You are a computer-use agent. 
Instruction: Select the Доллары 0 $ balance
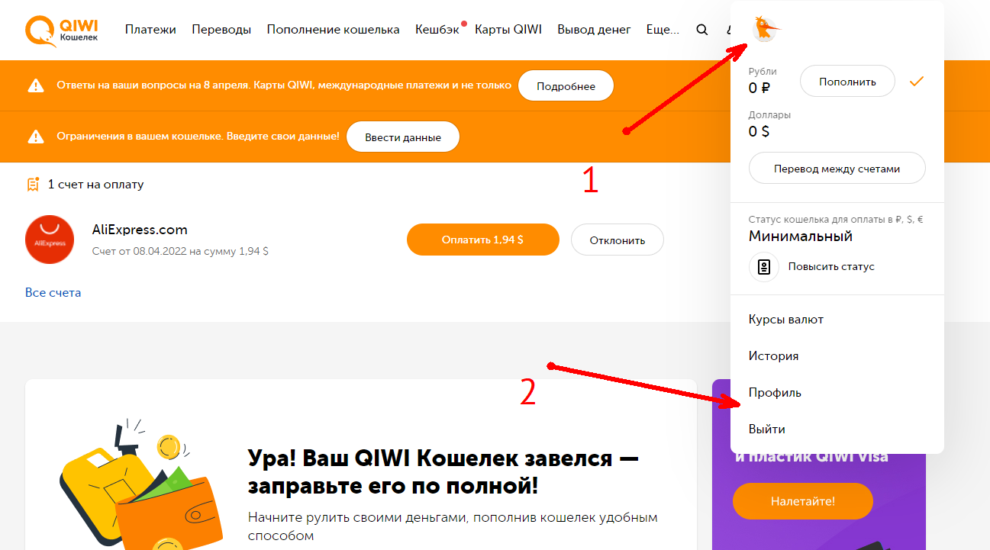[769, 124]
